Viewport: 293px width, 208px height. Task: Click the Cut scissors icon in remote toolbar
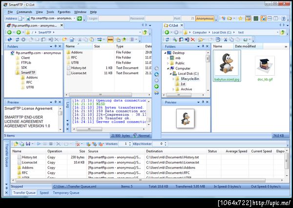[x=80, y=40]
